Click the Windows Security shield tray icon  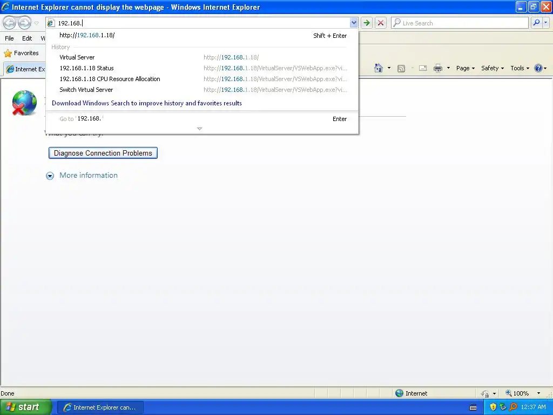(x=493, y=407)
